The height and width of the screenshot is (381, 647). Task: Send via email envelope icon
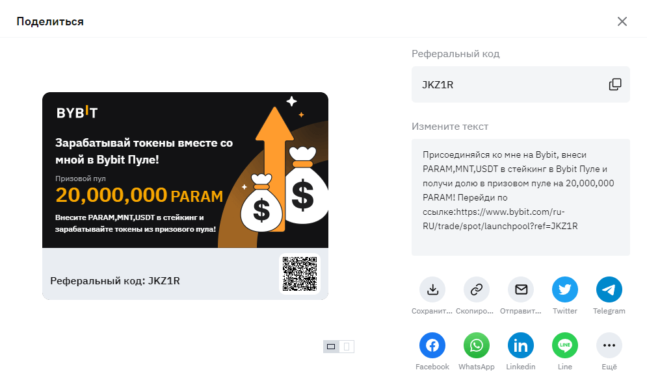[x=521, y=289]
